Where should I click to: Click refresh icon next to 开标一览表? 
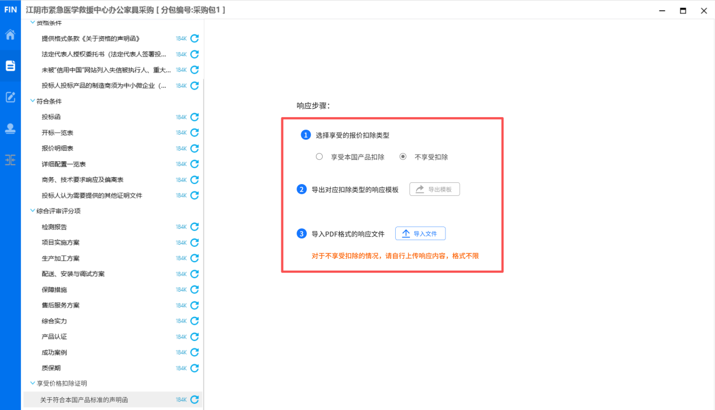click(x=194, y=133)
